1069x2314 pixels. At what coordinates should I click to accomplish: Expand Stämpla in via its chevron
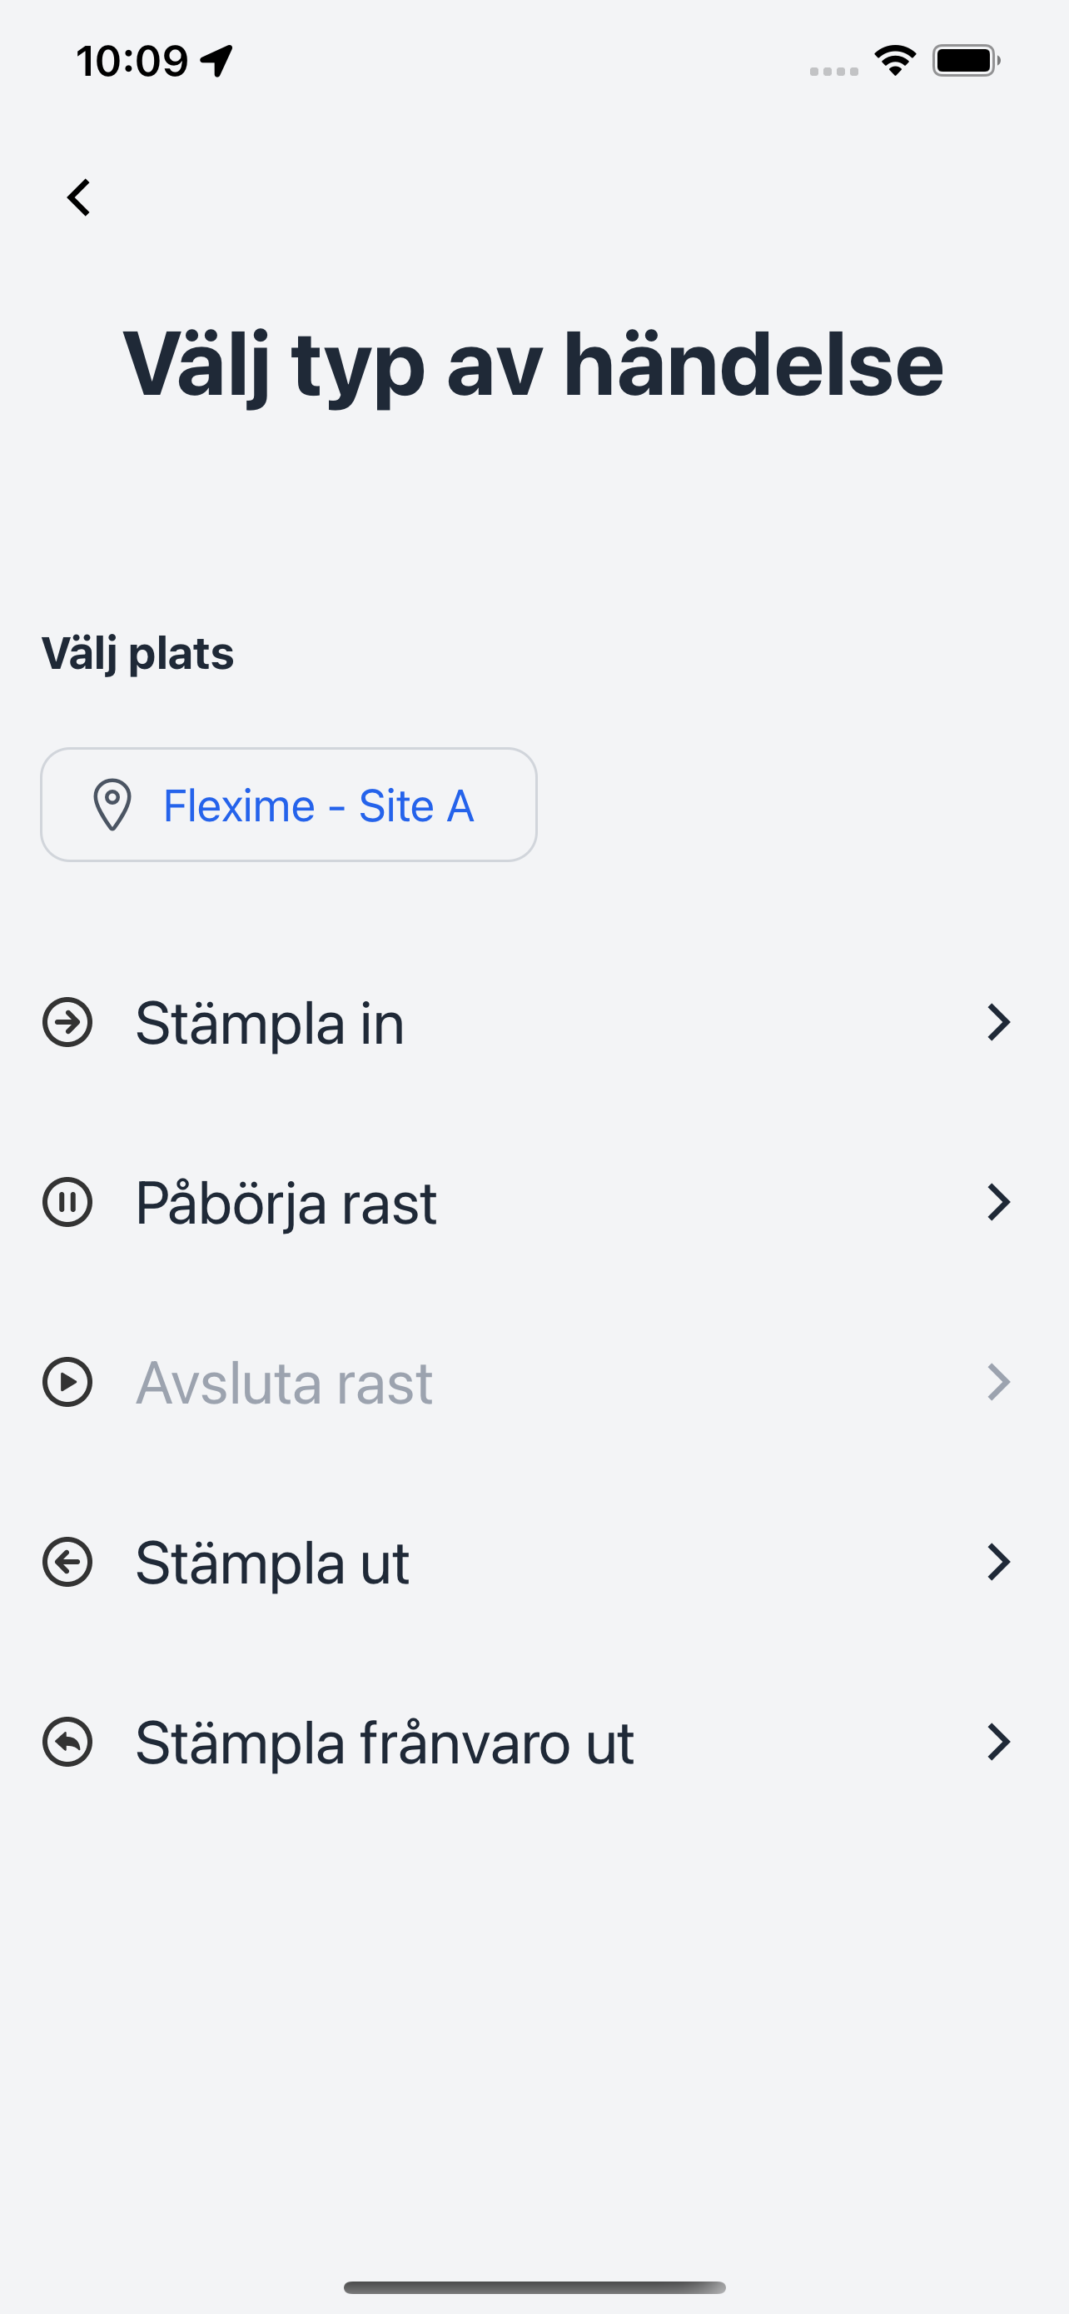999,1022
